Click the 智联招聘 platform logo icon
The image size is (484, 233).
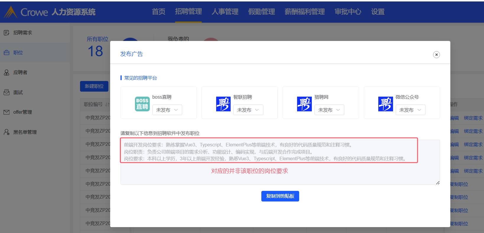point(223,104)
